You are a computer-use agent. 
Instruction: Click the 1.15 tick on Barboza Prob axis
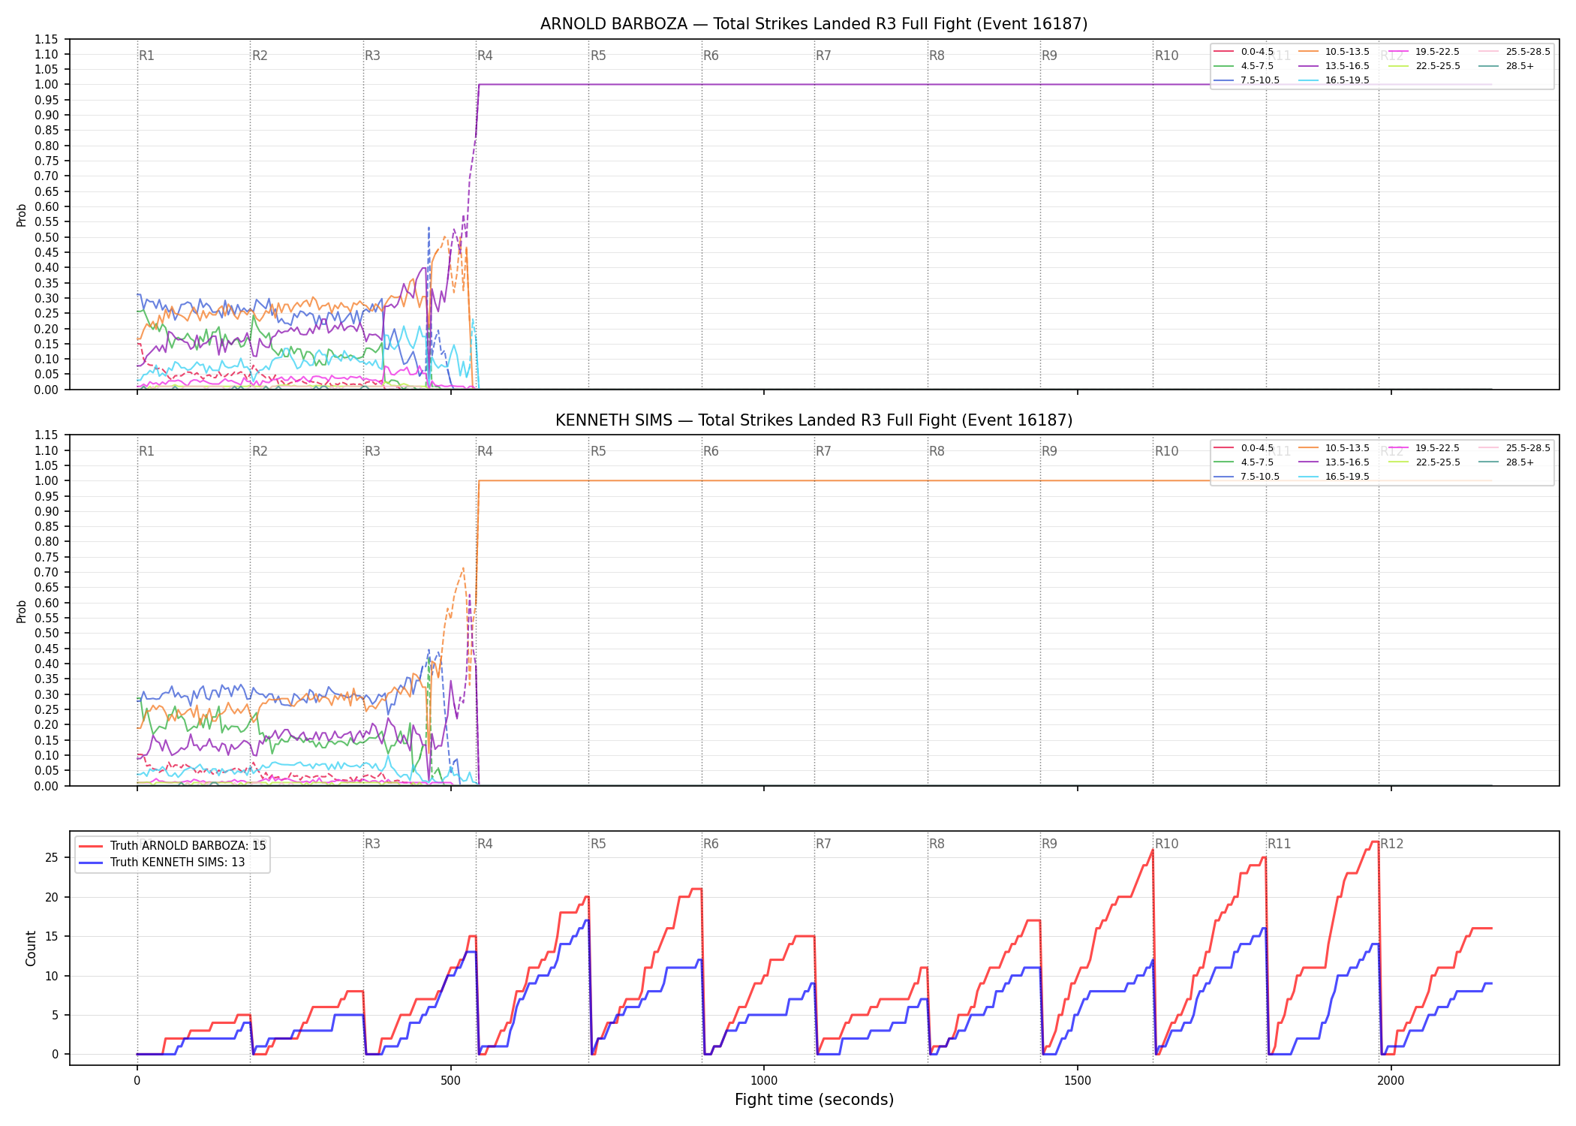tap(47, 39)
